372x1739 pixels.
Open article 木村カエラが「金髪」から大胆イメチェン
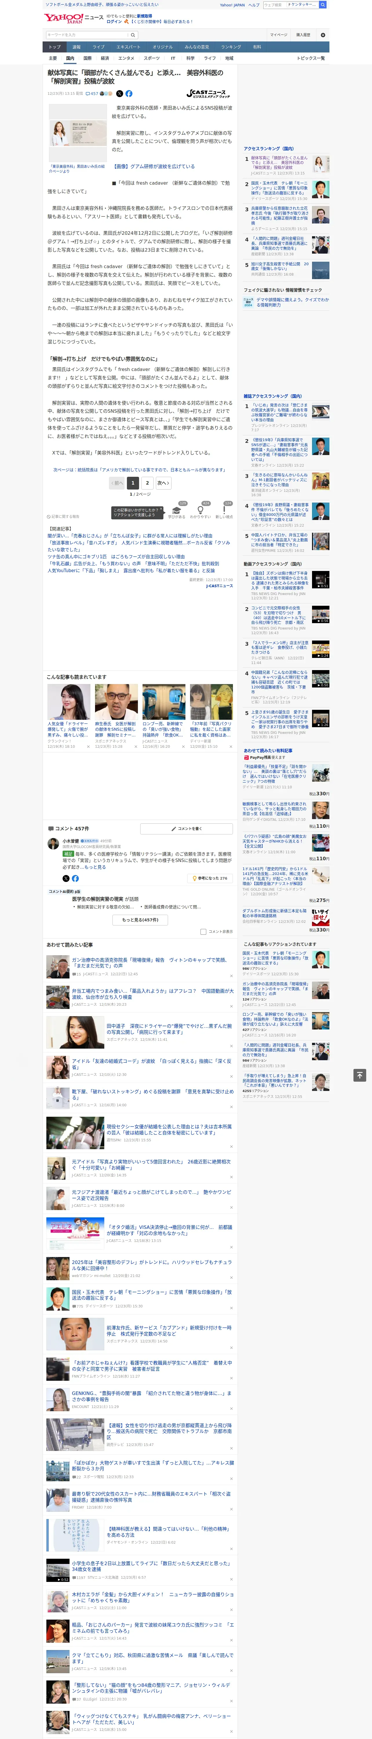(153, 1597)
